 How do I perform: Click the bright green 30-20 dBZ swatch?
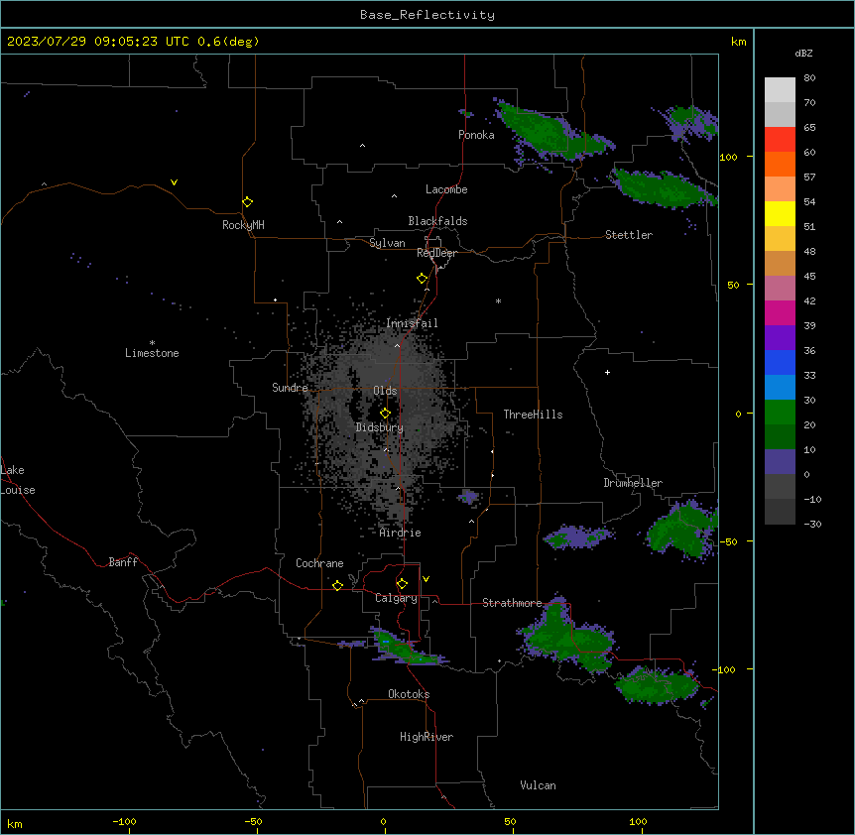[x=780, y=413]
